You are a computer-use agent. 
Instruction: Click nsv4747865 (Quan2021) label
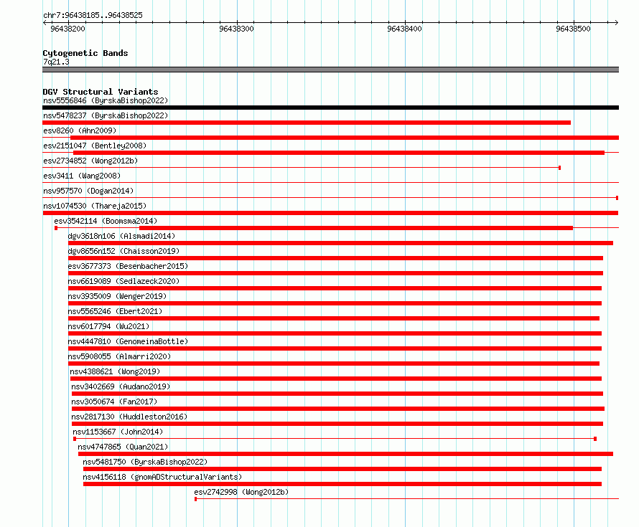coord(123,447)
